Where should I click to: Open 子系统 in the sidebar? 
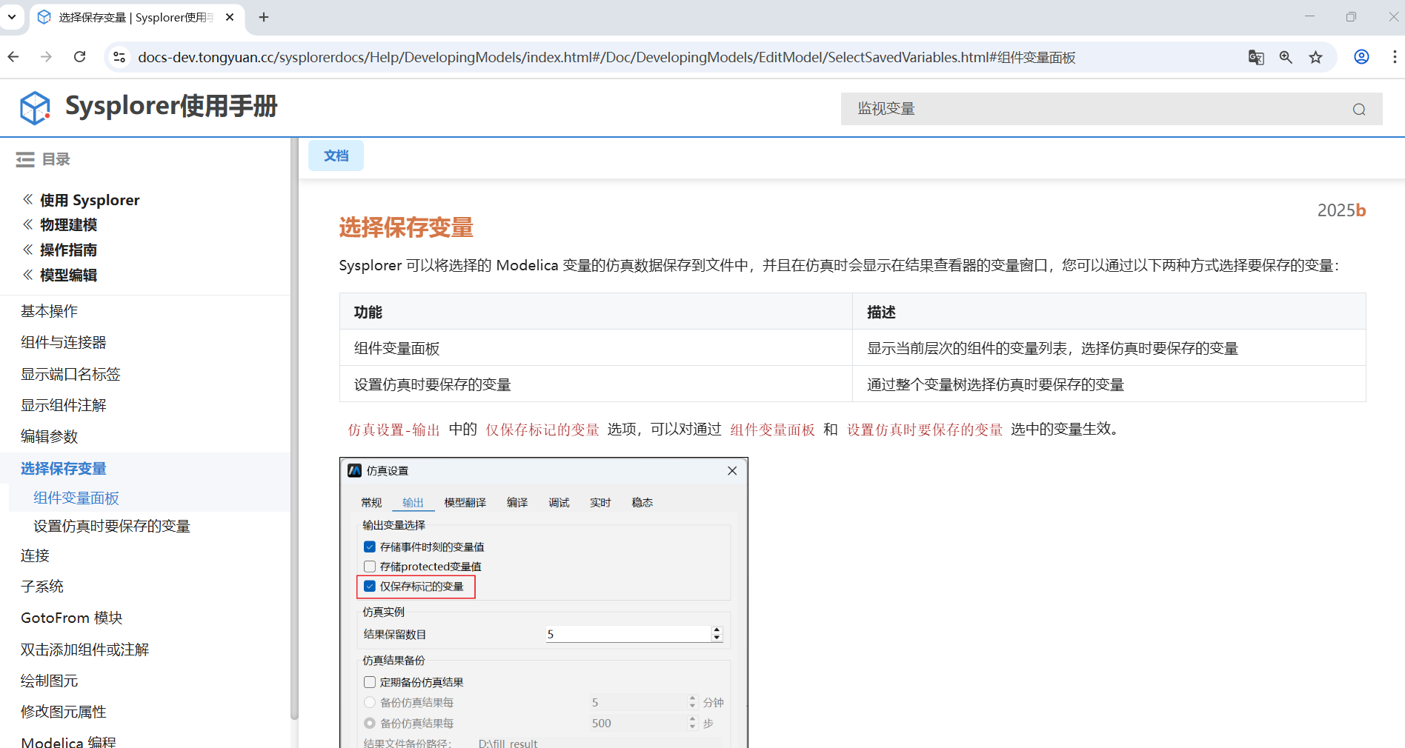(42, 587)
